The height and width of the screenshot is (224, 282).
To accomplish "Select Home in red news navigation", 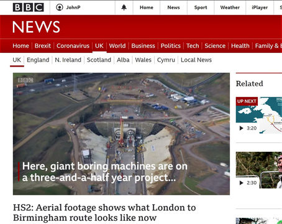I will click(20, 46).
